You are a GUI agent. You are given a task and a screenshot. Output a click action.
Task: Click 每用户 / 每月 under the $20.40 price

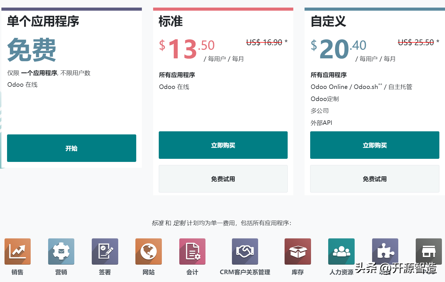[x=375, y=59]
